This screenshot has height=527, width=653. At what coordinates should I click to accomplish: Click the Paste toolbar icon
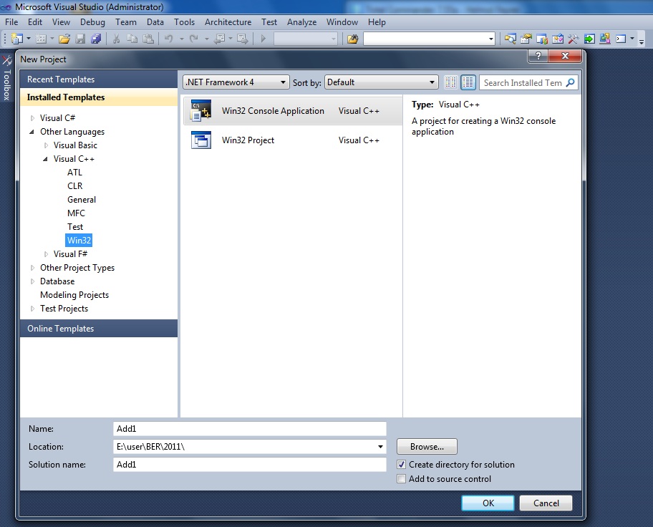pos(147,39)
